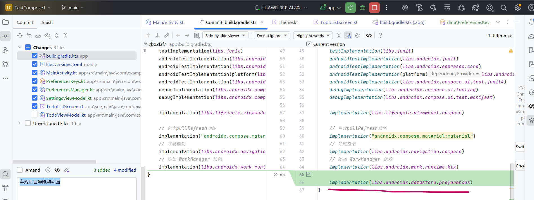
Task: Compare previous file with left arrow
Action: point(178,35)
